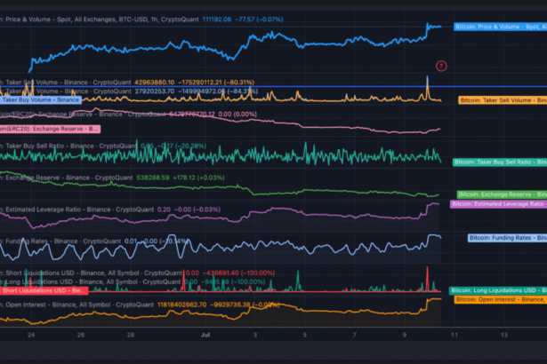
Task: Select the blue Bitcoin: Price & Volume tag
Action: click(499, 28)
